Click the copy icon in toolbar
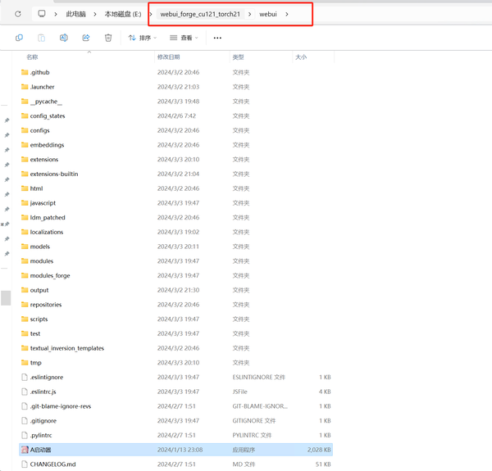 (19, 38)
